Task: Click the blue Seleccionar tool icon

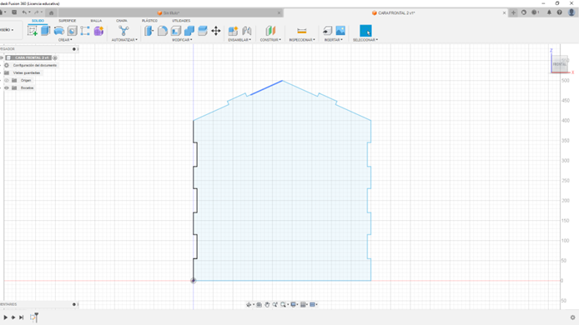Action: coord(365,31)
